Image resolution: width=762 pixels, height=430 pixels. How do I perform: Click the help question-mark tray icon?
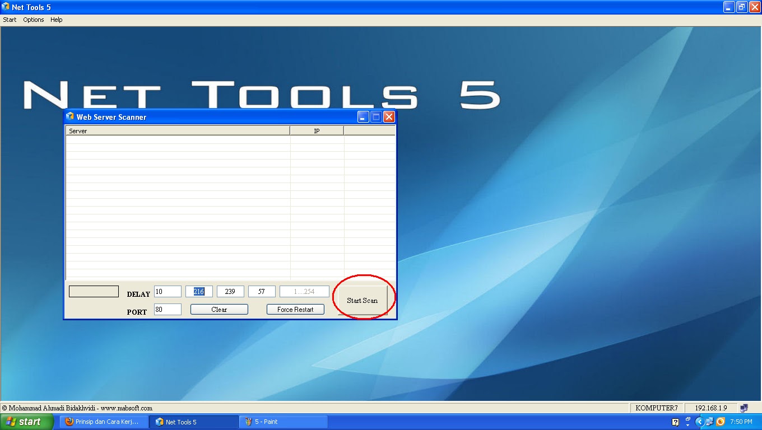point(675,422)
